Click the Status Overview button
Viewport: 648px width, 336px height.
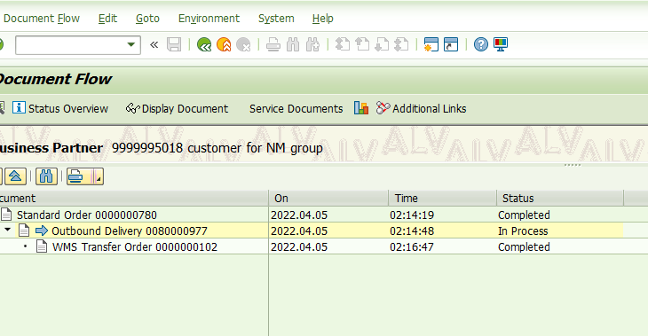pos(60,108)
